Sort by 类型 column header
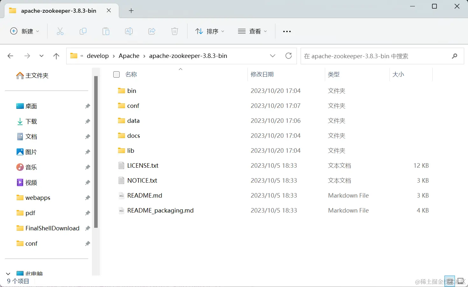 (334, 74)
